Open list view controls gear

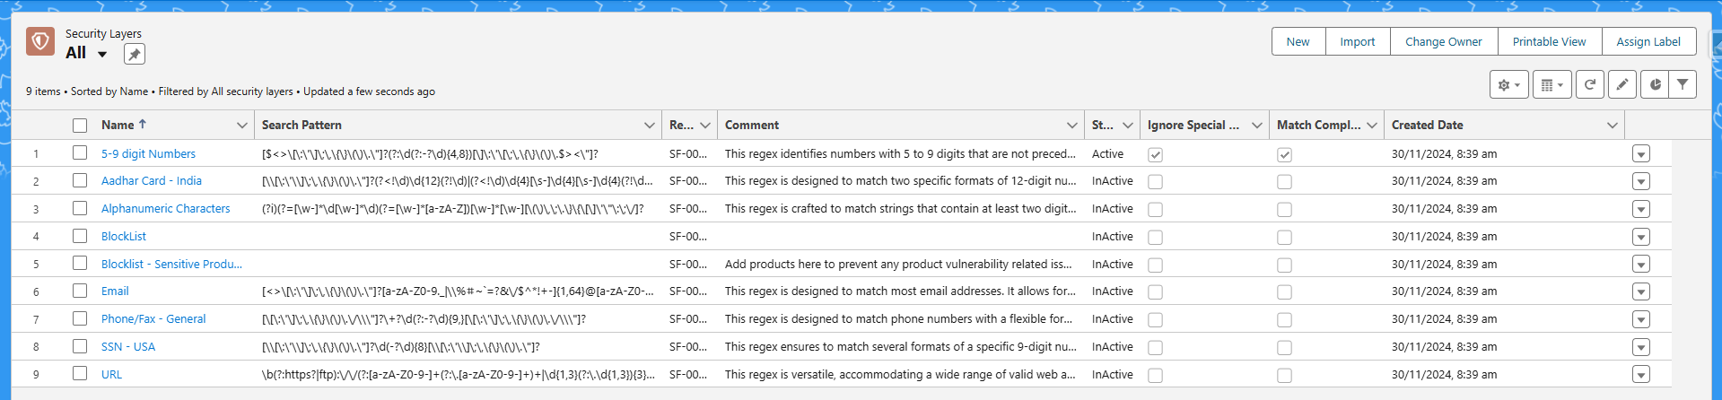1508,85
